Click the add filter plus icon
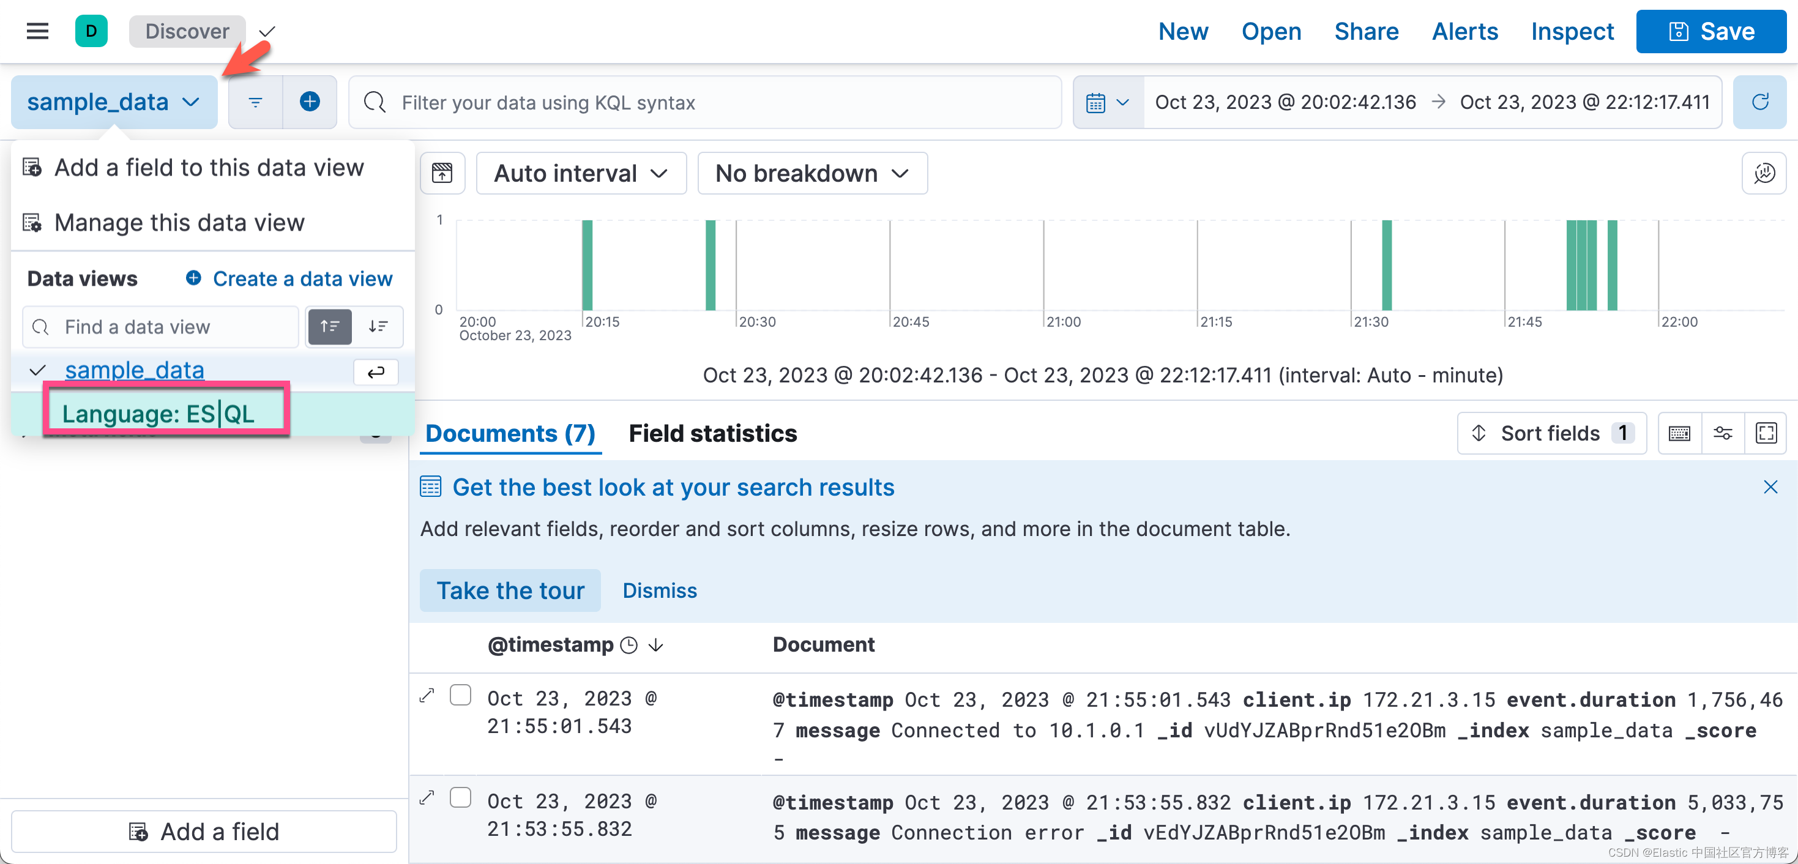Screen dimensions: 1798x864 pos(309,102)
